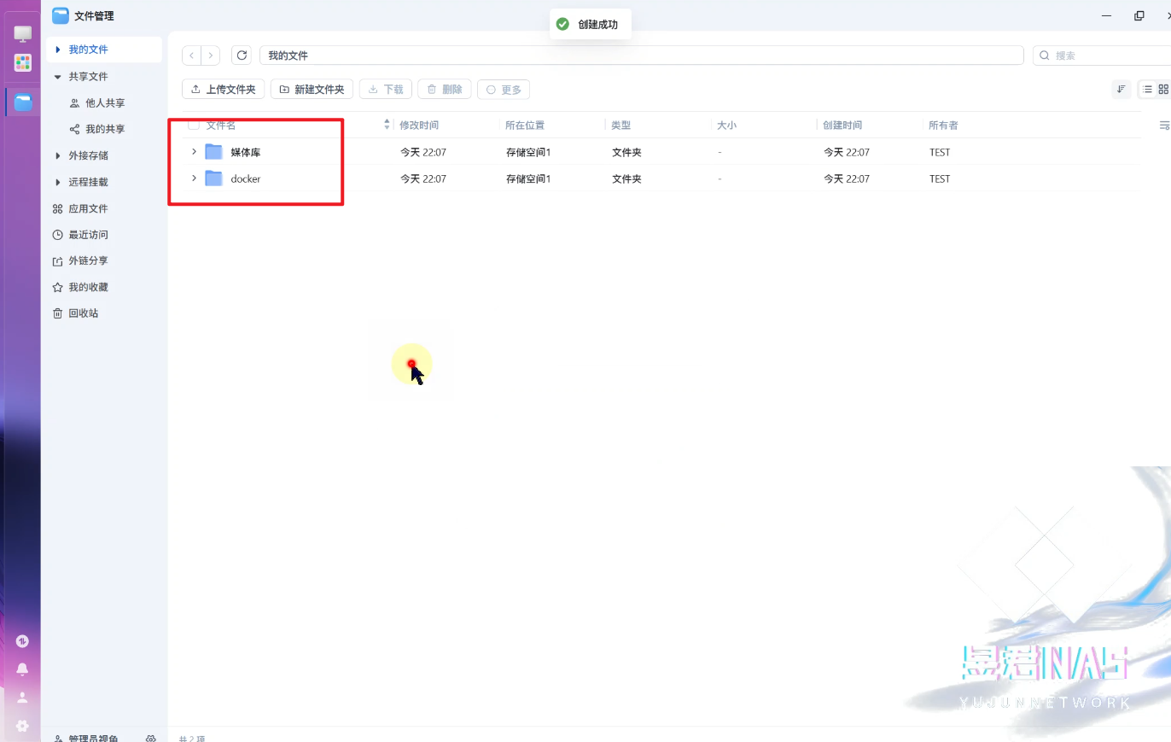Click the user account icon in dock
Screen dimensions: 1171x742
(x=22, y=697)
